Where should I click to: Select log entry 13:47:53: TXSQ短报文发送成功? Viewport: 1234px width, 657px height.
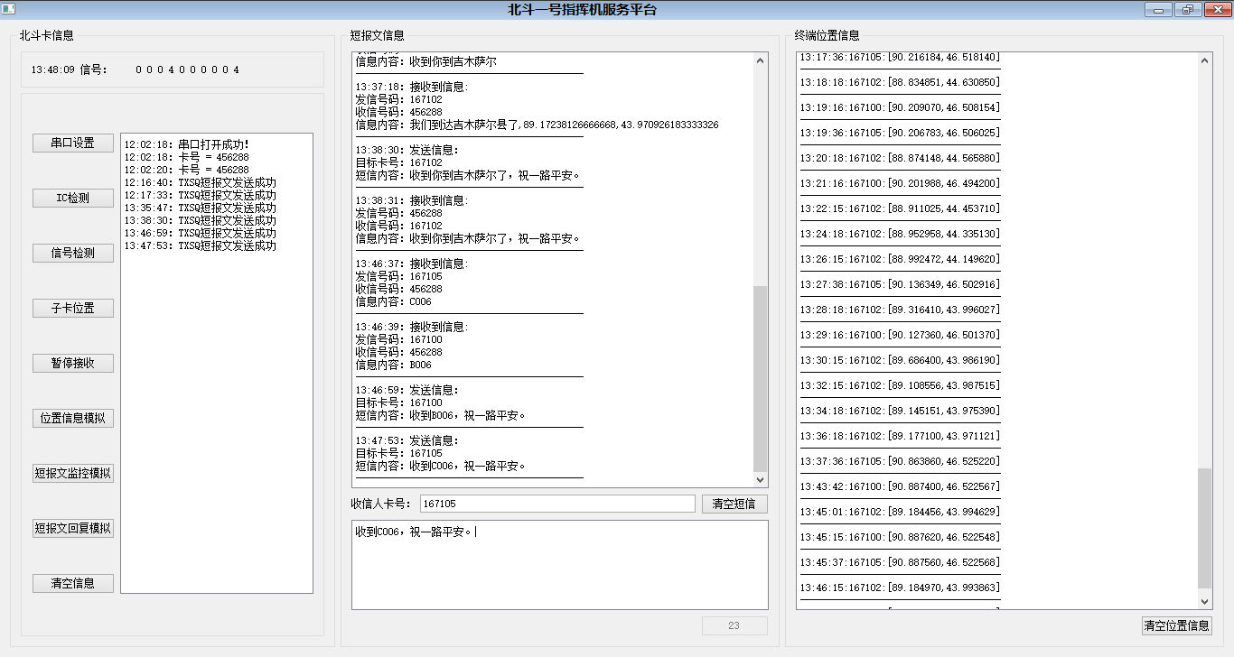coord(201,245)
